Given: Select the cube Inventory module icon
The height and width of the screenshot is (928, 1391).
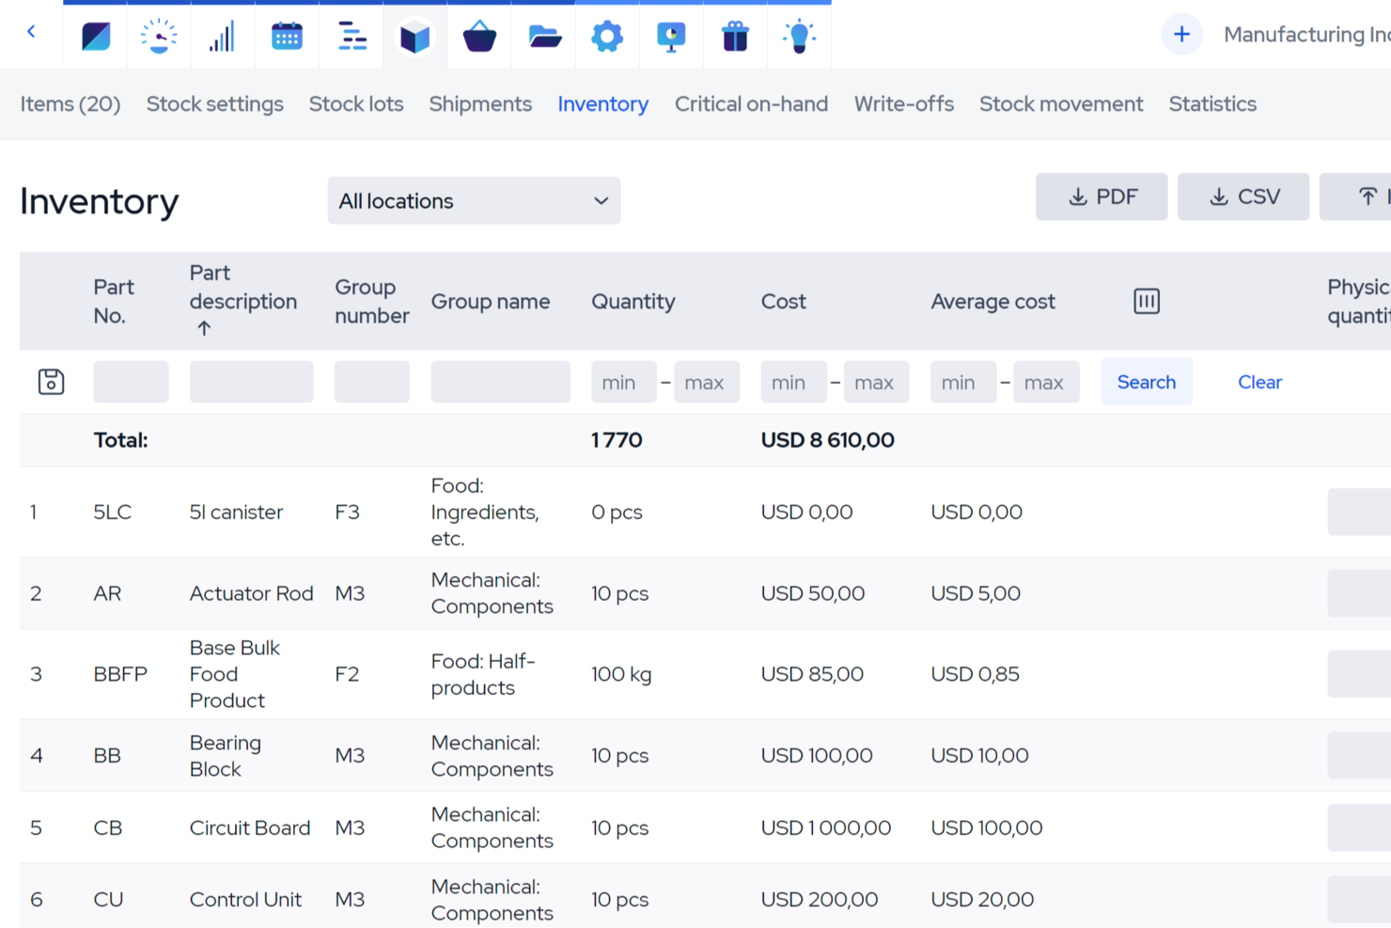Looking at the screenshot, I should [414, 35].
